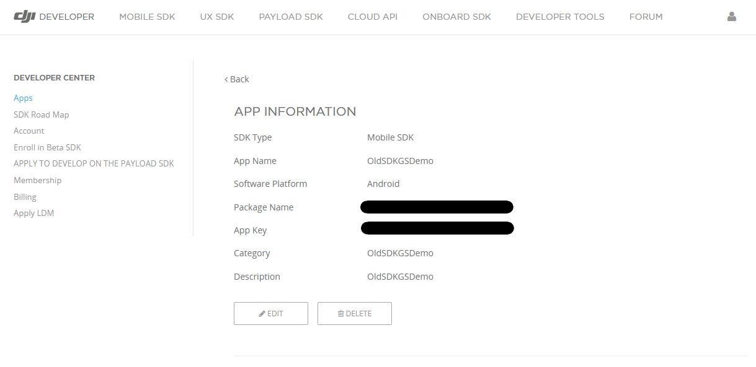The width and height of the screenshot is (756, 367).
Task: Select the EDIT button to modify app info
Action: (271, 313)
